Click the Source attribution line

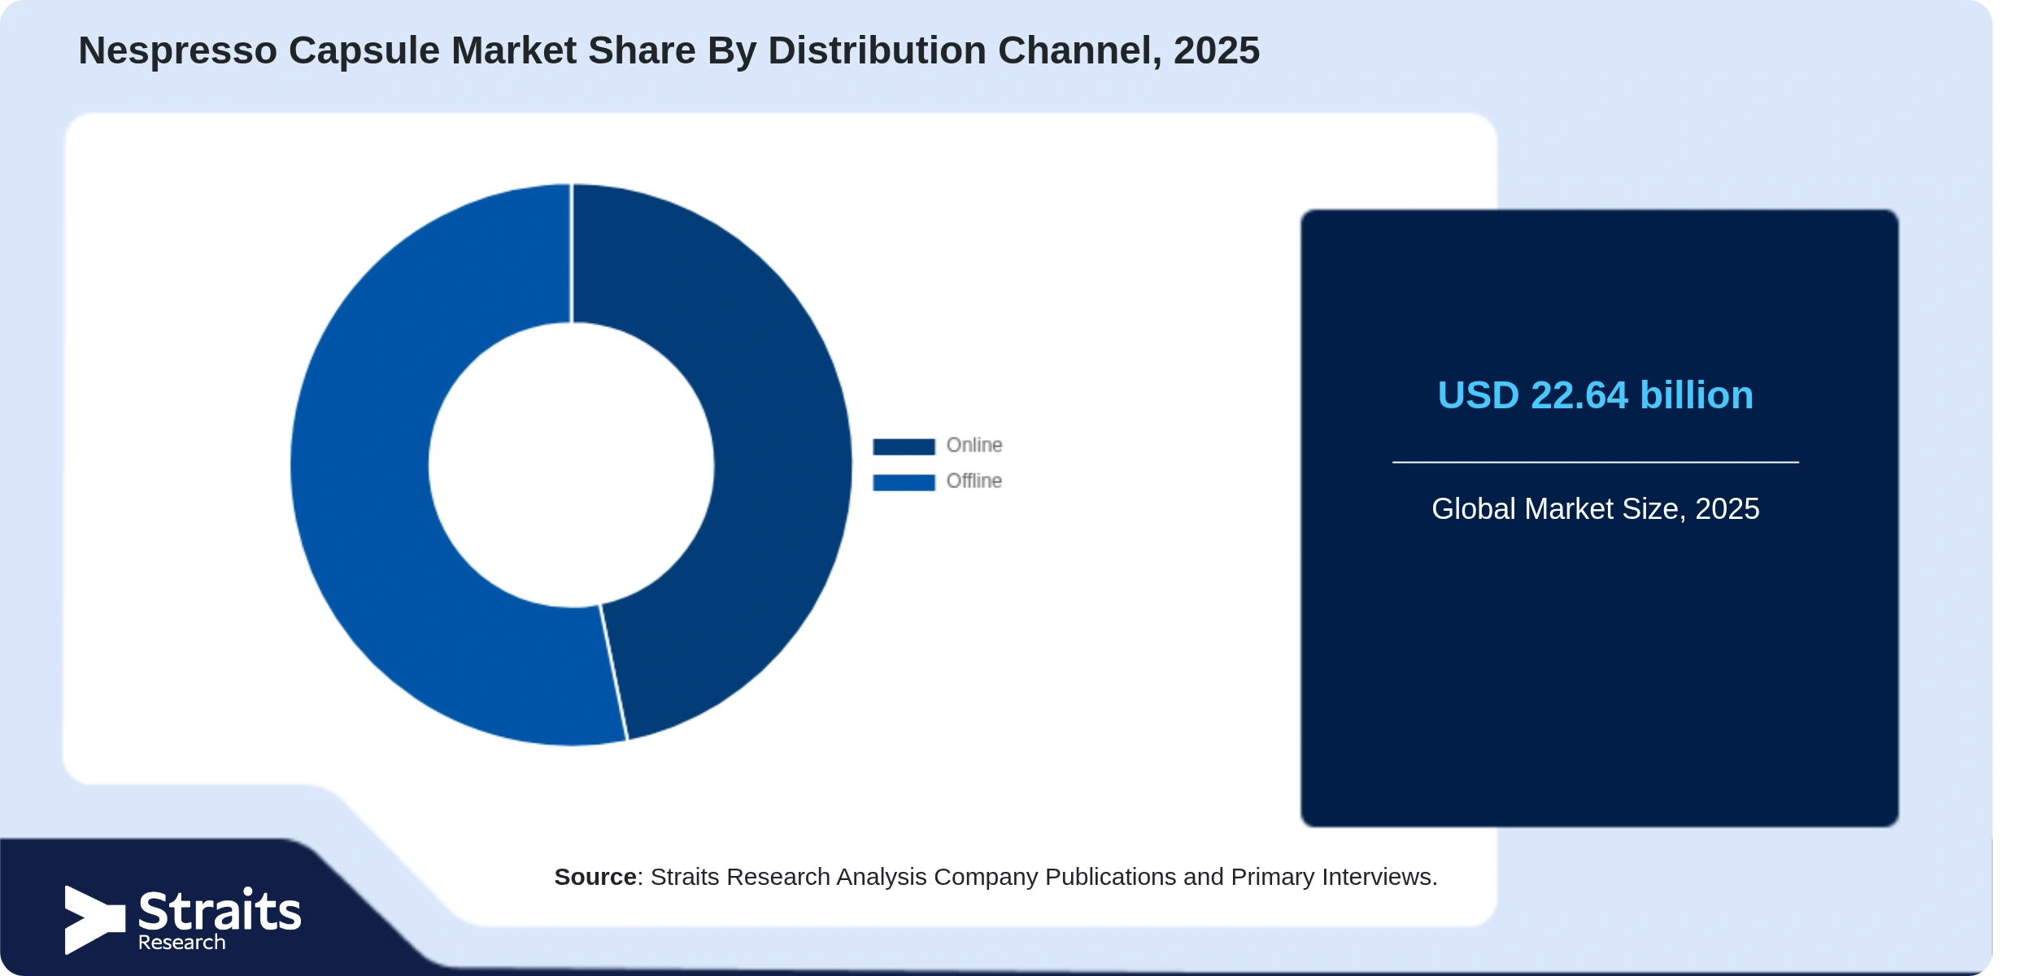pyautogui.click(x=995, y=877)
